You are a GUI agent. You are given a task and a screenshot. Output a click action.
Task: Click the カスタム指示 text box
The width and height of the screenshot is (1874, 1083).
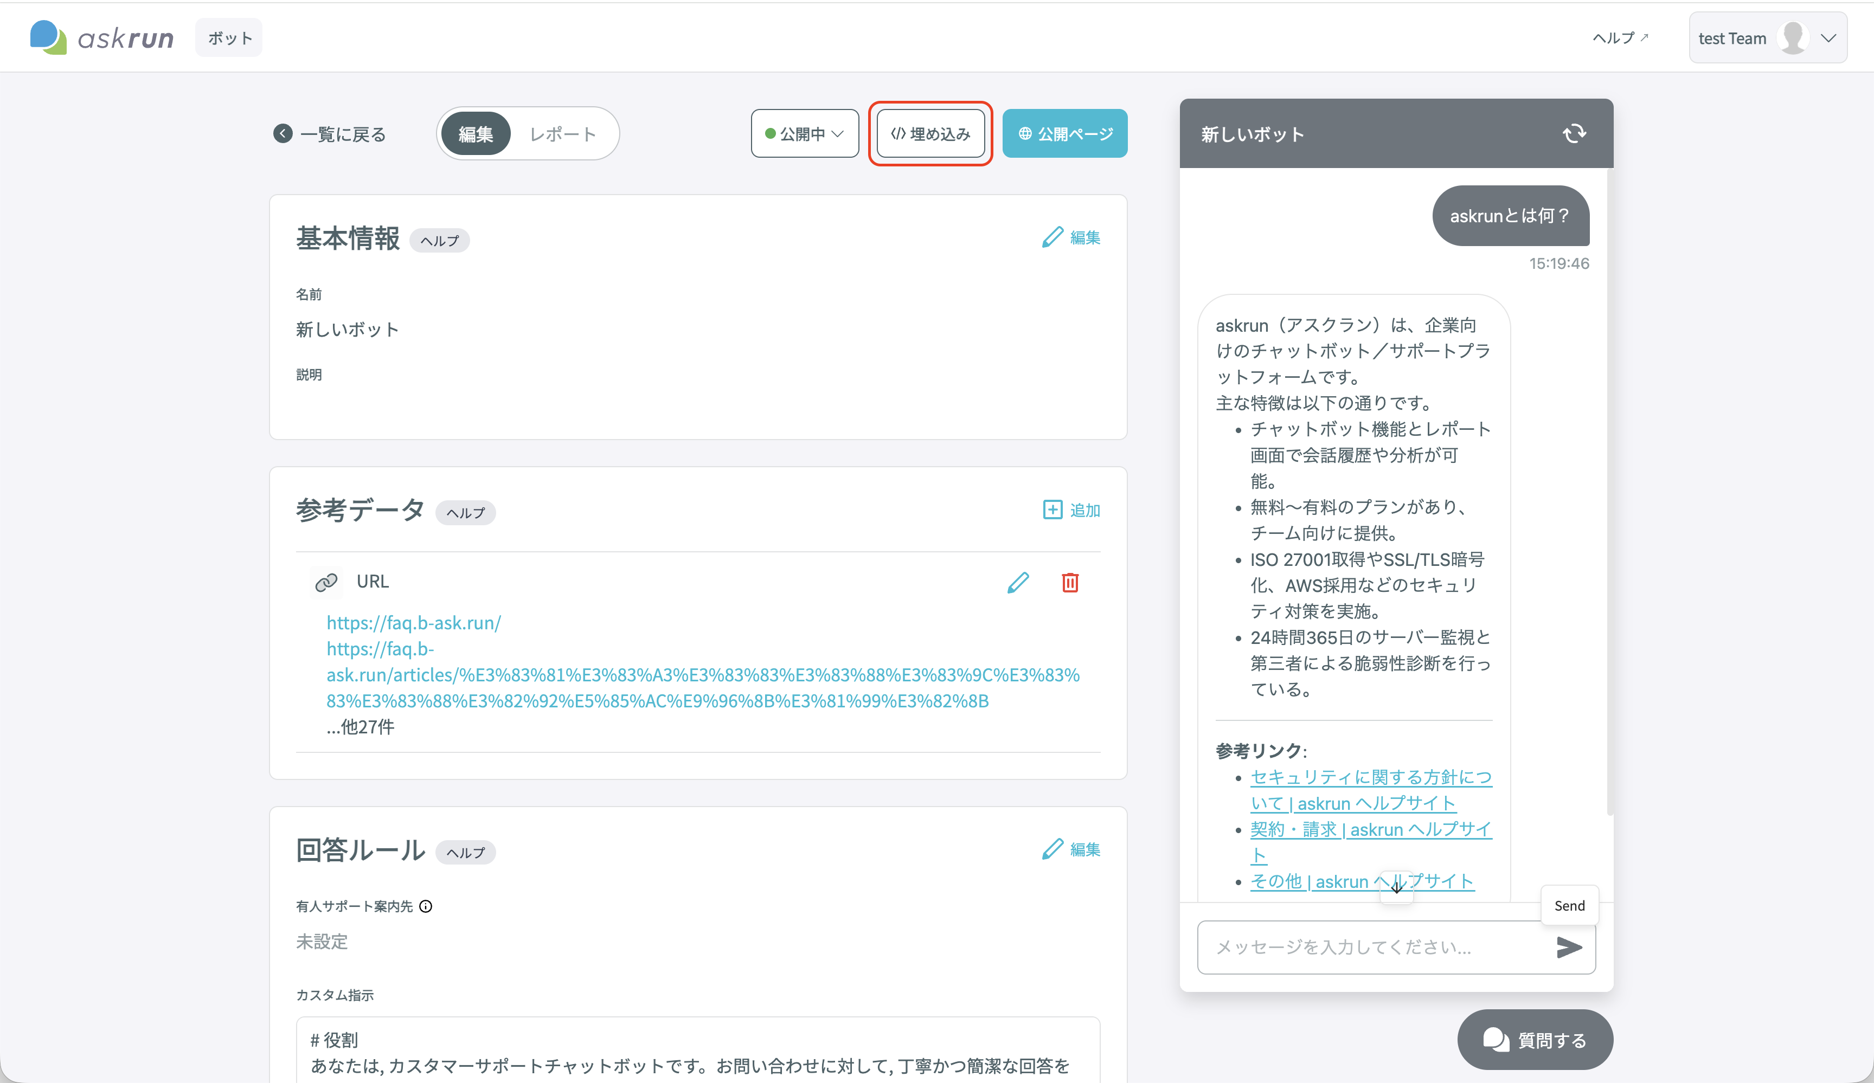697,1049
